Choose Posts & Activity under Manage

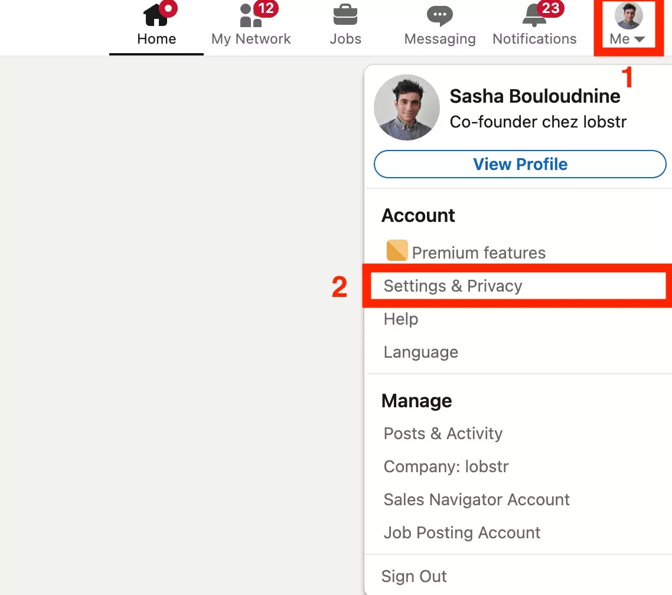click(443, 433)
